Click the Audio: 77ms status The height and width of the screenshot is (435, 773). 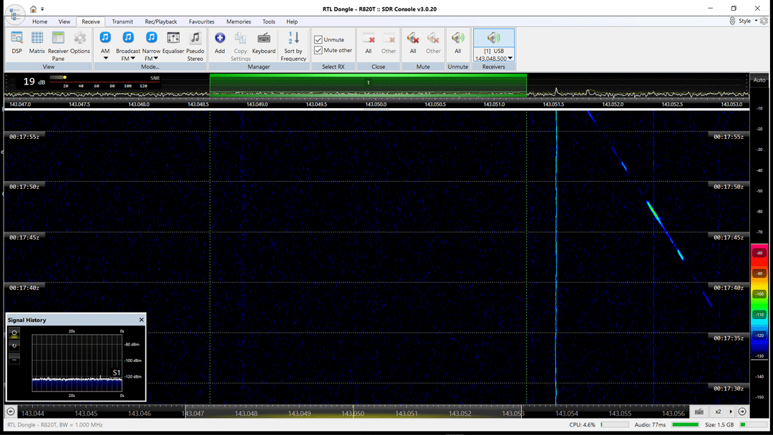click(650, 425)
